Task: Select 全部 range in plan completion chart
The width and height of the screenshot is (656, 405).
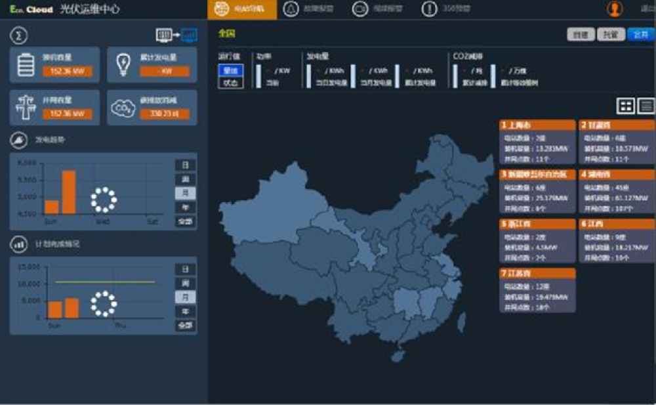Action: 186,326
